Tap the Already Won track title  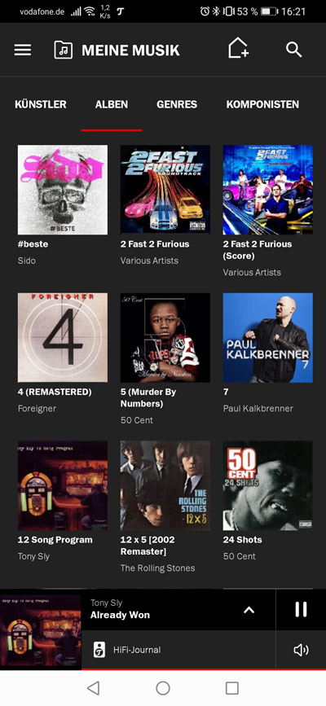point(120,615)
